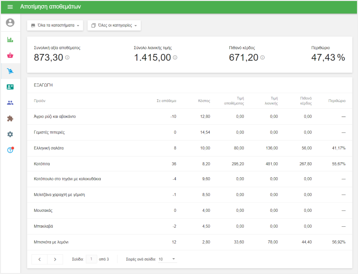Screen dimensions: 358x274
Task: Click the help question mark icon
Action: [10, 150]
